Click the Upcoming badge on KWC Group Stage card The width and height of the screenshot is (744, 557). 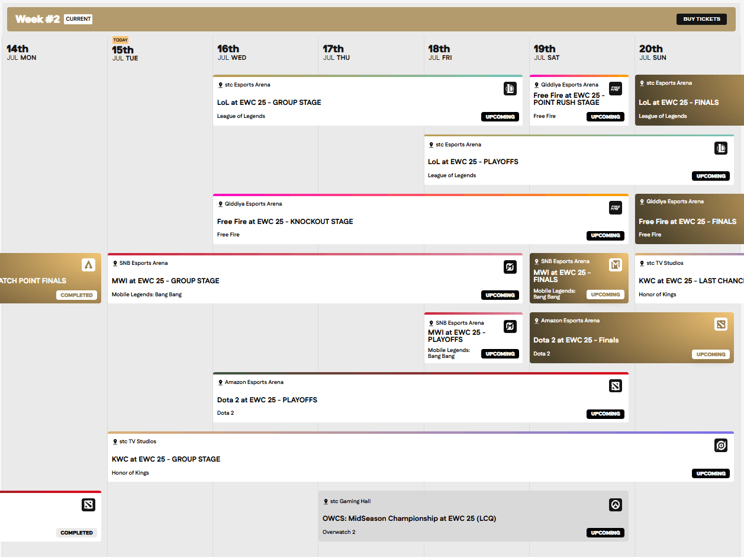(711, 473)
